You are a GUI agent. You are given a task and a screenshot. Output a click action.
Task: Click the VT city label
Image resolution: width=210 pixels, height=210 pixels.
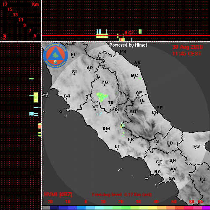tap(95, 107)
